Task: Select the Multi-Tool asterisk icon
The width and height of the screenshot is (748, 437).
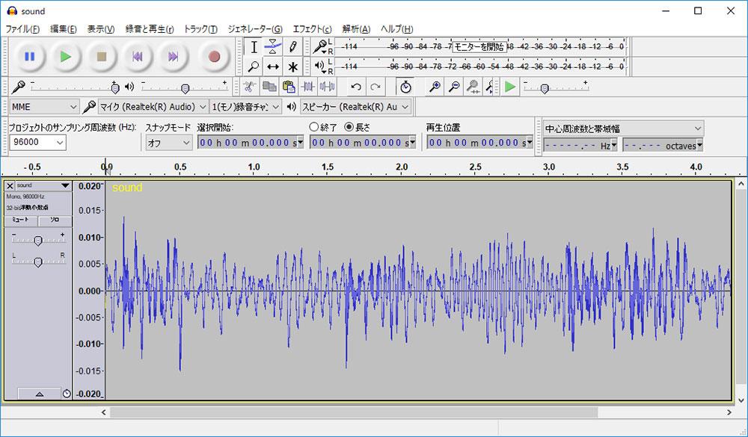Action: (x=292, y=66)
